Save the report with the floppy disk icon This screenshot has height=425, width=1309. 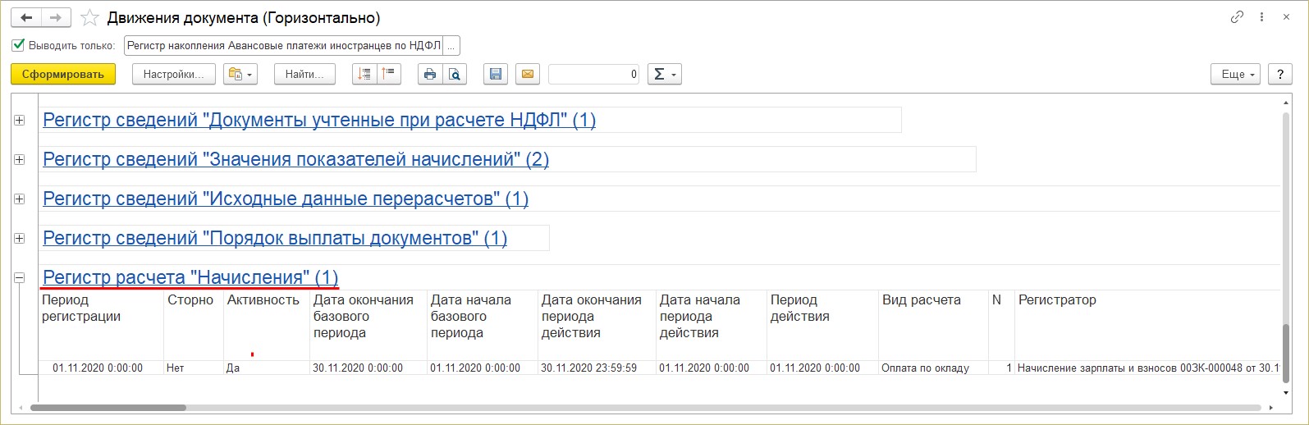pos(496,74)
